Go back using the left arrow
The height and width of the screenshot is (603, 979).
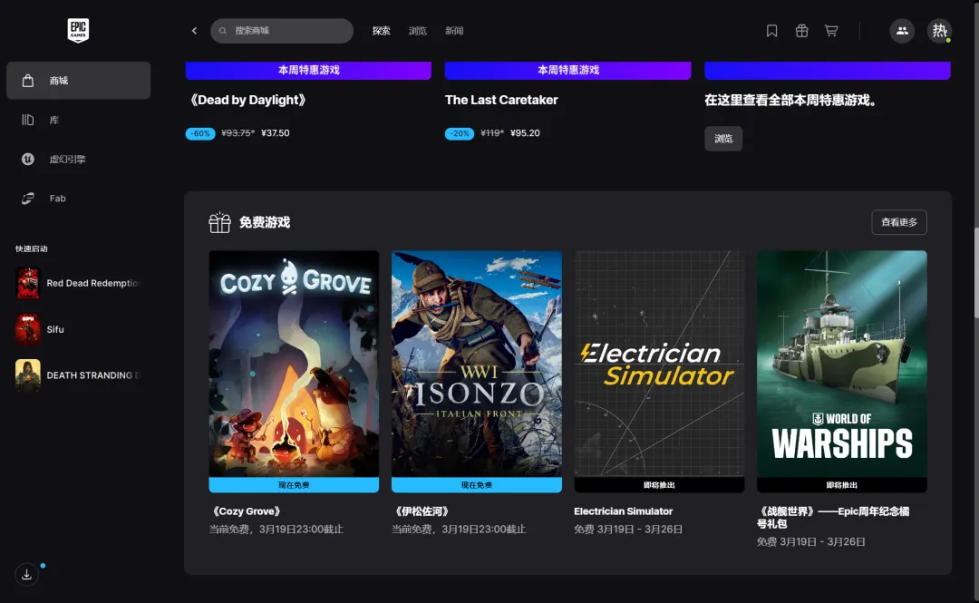click(194, 31)
